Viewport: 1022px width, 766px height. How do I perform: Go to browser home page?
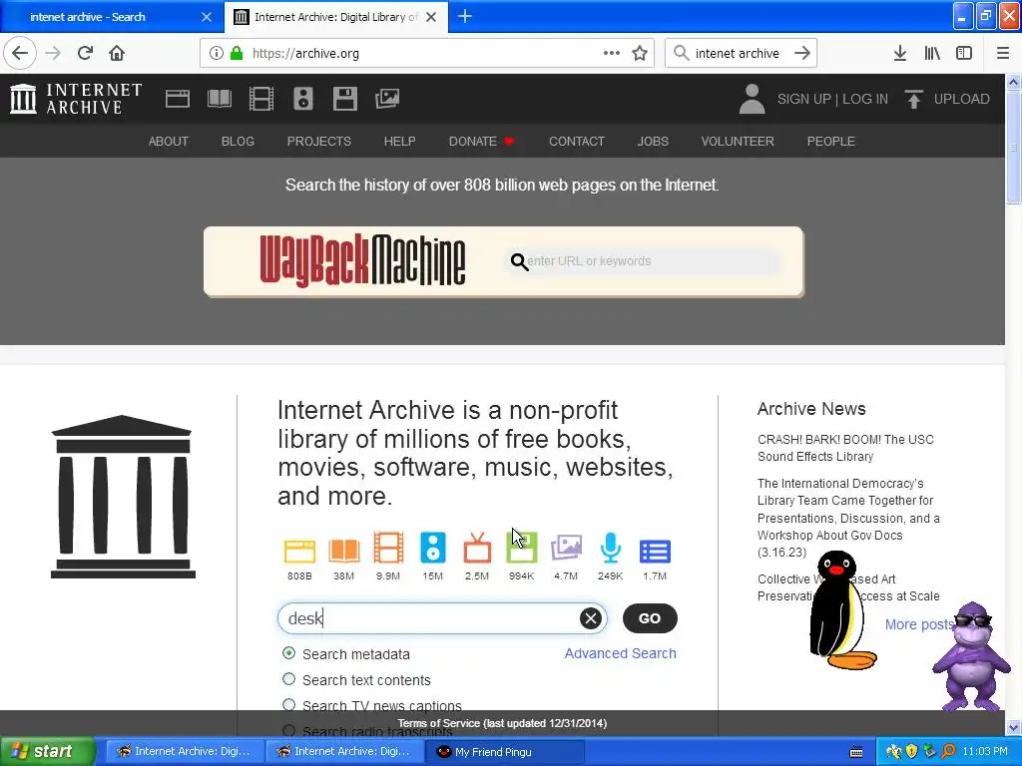tap(117, 54)
